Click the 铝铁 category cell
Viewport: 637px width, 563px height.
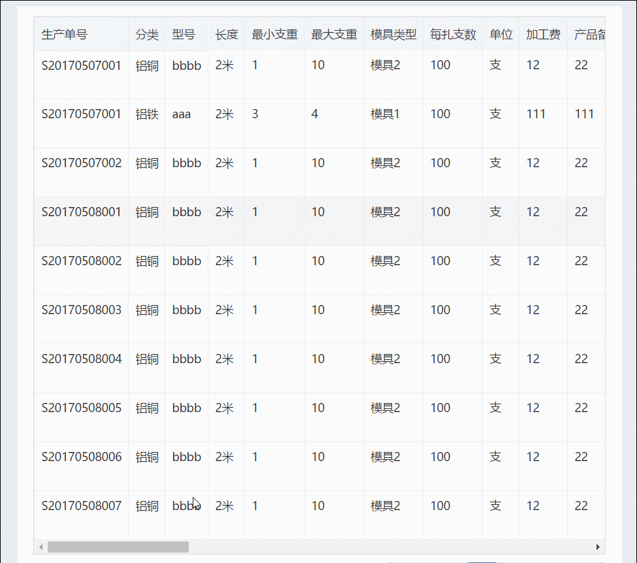[x=147, y=114]
